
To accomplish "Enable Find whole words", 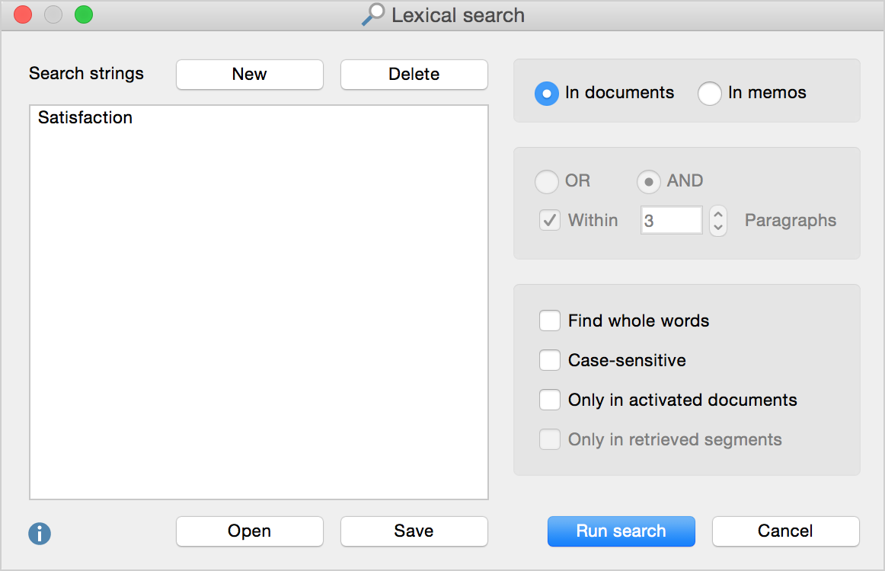I will point(550,321).
